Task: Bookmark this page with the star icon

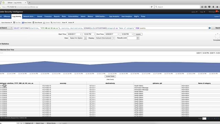Action: (x=202, y=7)
